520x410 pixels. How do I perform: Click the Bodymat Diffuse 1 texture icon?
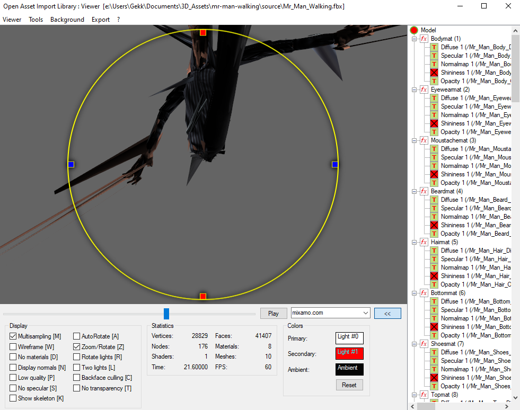434,47
